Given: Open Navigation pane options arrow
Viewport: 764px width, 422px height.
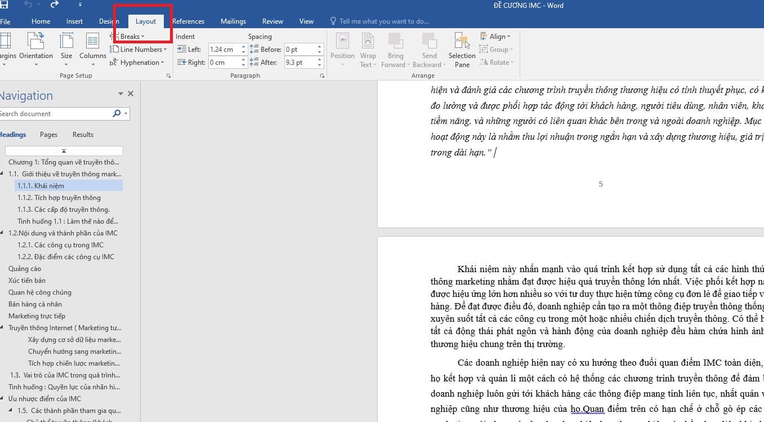Looking at the screenshot, I should pos(120,94).
